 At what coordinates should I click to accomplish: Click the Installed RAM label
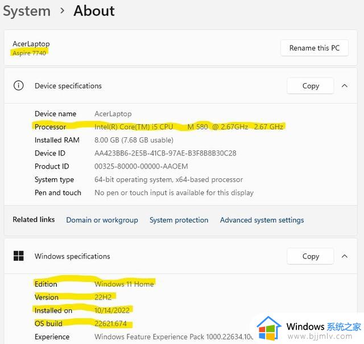[x=57, y=140]
